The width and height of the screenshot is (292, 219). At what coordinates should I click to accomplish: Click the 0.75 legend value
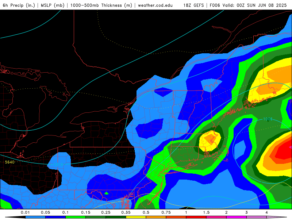coord(166,212)
